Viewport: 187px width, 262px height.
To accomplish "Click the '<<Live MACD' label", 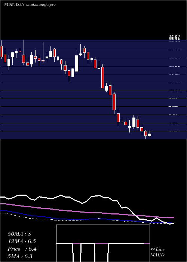I will 157,252.
